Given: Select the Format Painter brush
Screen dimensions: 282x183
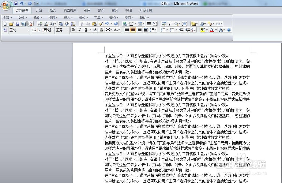Looking at the screenshot, I should point(101,24).
